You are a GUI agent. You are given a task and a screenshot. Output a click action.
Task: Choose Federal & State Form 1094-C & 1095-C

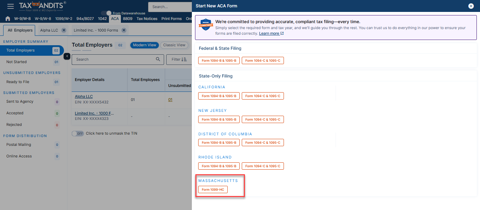tap(263, 61)
